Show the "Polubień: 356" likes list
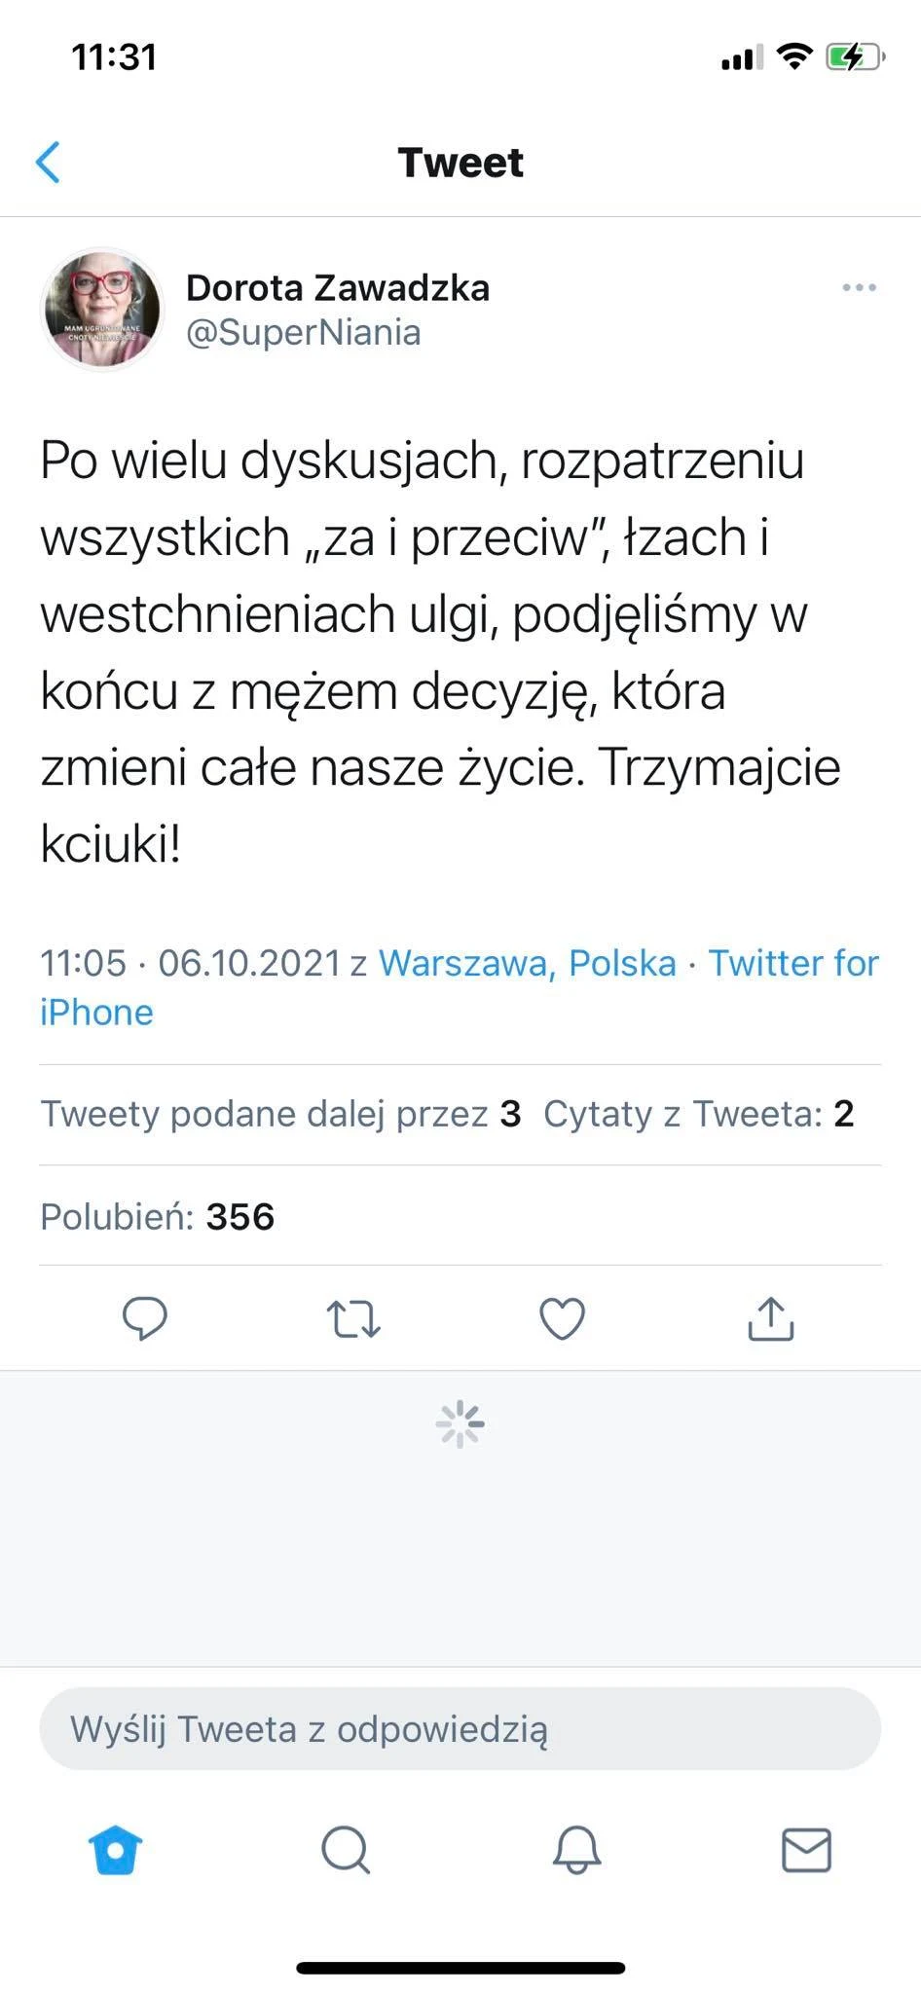 pos(158,1216)
